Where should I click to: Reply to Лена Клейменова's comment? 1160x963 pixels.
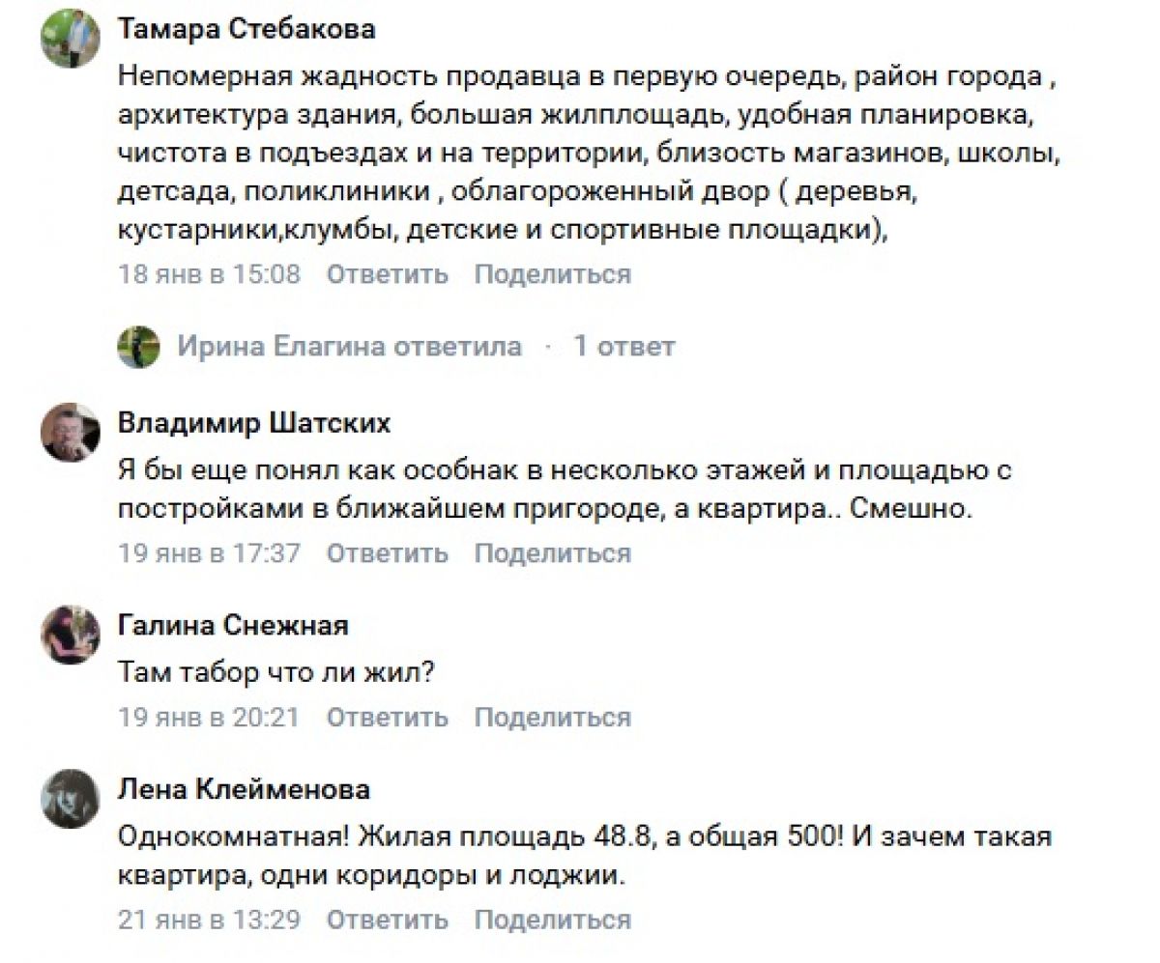pos(387,919)
